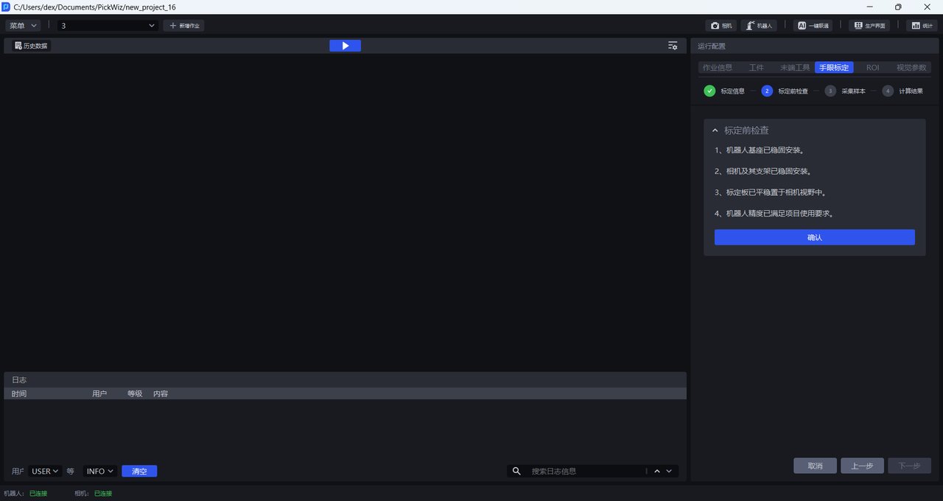Switch to the 作业信息 tab
This screenshot has width=943, height=501.
(x=717, y=68)
